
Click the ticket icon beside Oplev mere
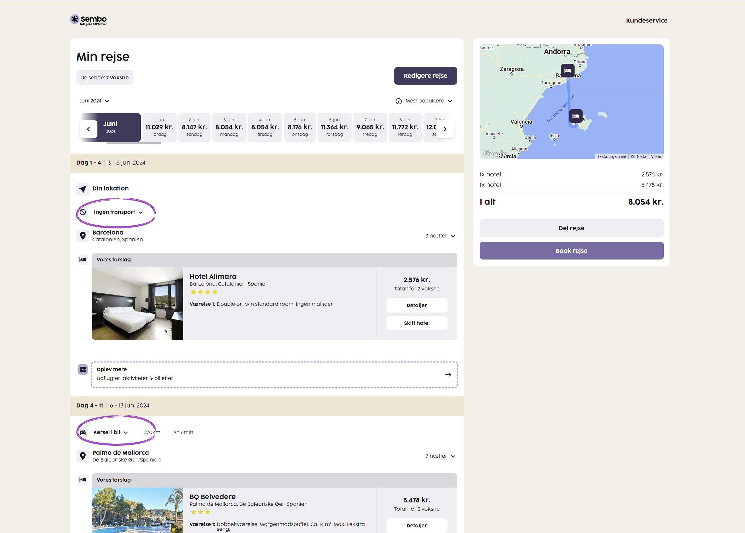83,369
